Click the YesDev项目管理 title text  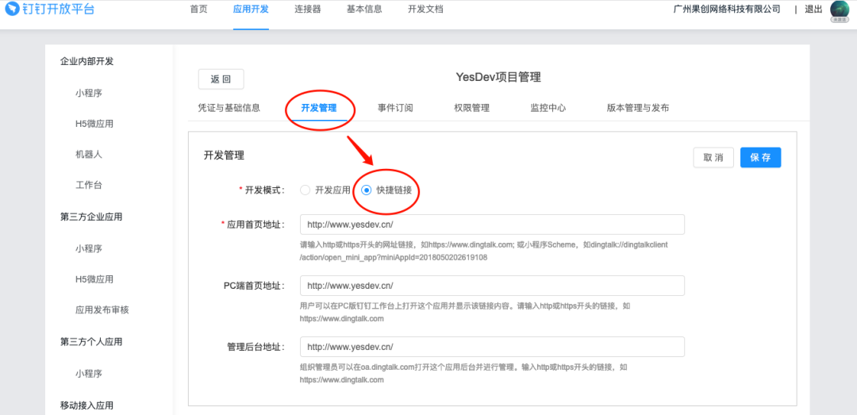[x=498, y=77]
